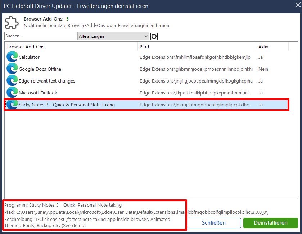The height and width of the screenshot is (234, 302).
Task: Click the Edge icon beside Calculator
Action: point(12,57)
